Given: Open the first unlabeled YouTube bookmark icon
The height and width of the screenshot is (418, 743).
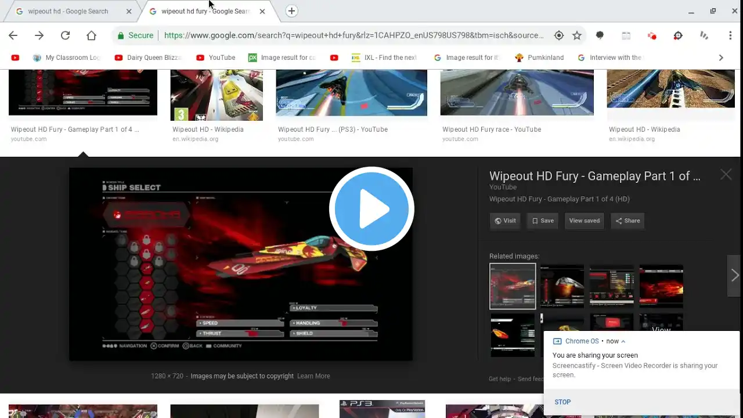Looking at the screenshot, I should [x=15, y=57].
